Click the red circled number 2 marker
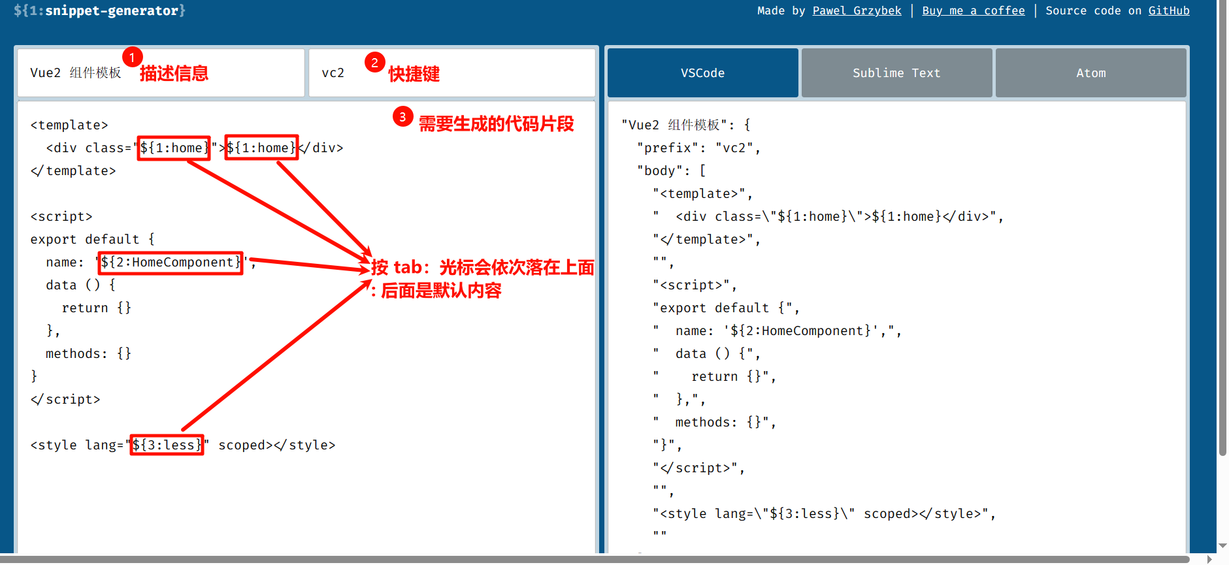Screen dimensions: 1229x565 pos(374,63)
